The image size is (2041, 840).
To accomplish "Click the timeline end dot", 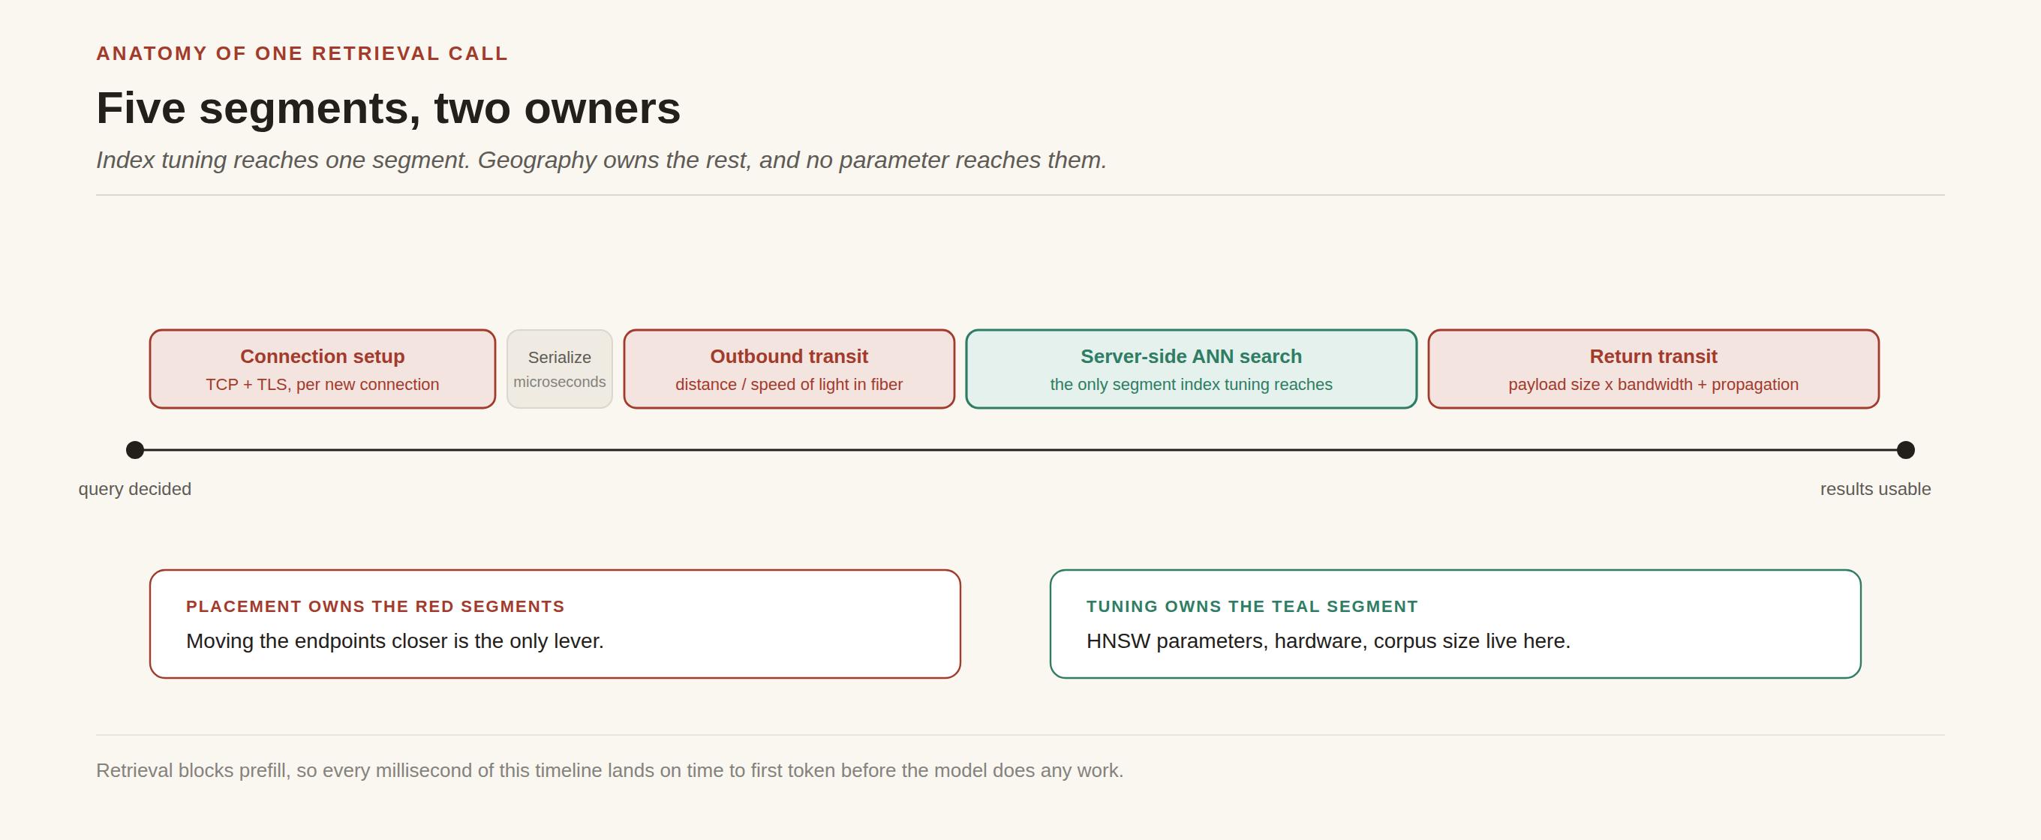I will (1905, 450).
